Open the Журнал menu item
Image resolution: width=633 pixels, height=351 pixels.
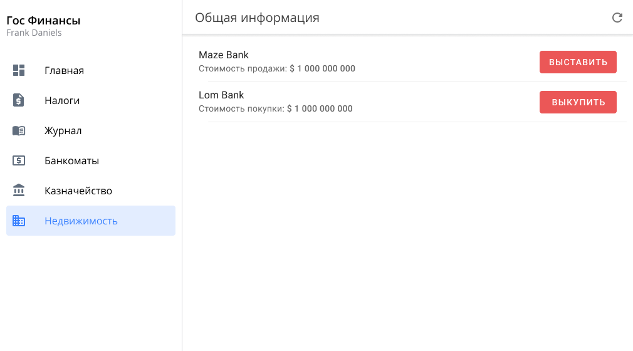point(63,130)
